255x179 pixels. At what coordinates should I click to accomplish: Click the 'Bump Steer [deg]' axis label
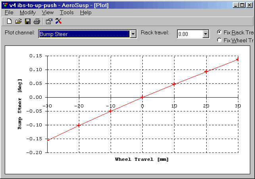19,104
